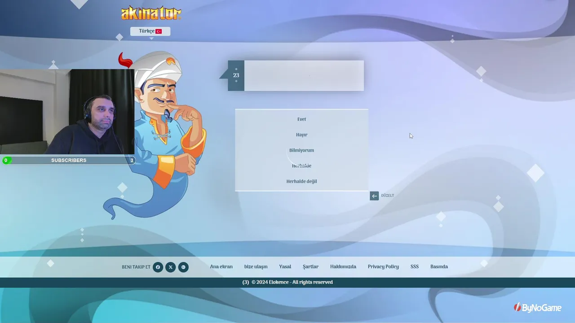575x323 pixels.
Task: Pick the Herhalde answer
Action: coord(301,166)
